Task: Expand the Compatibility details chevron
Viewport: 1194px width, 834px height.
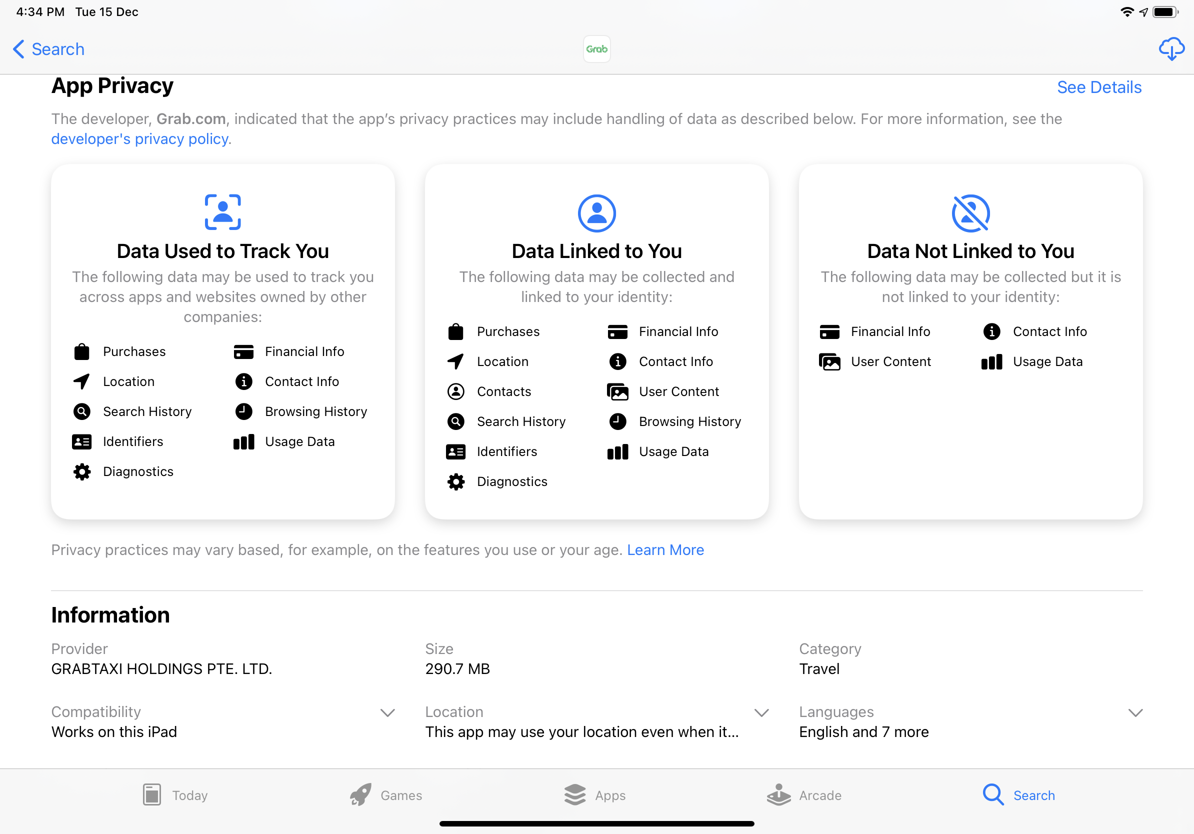Action: (x=387, y=712)
